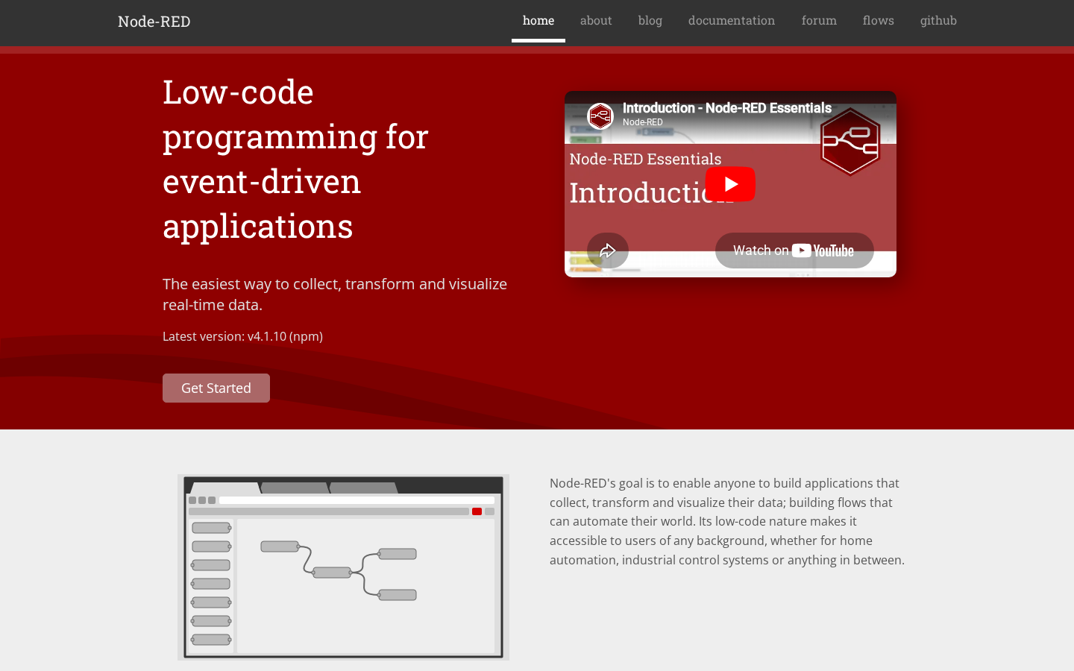Click the Node-RED channel avatar icon
The width and height of the screenshot is (1074, 671).
click(600, 116)
